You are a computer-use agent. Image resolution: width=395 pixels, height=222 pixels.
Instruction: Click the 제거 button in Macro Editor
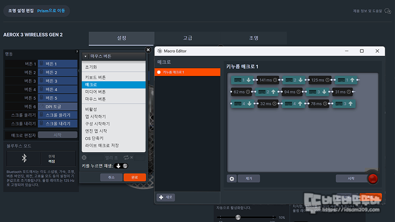coord(249,179)
